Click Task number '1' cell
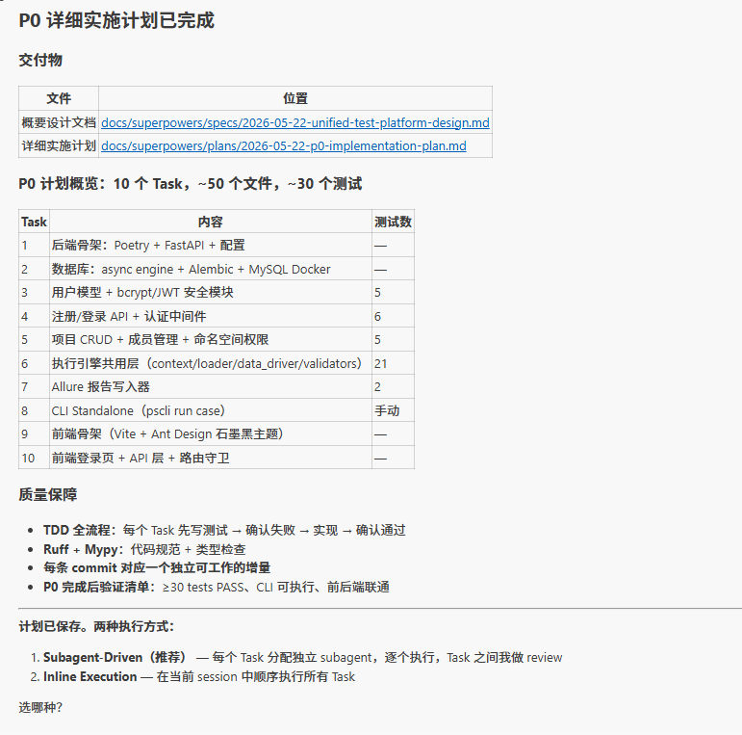Image resolution: width=742 pixels, height=735 pixels. pyautogui.click(x=34, y=246)
